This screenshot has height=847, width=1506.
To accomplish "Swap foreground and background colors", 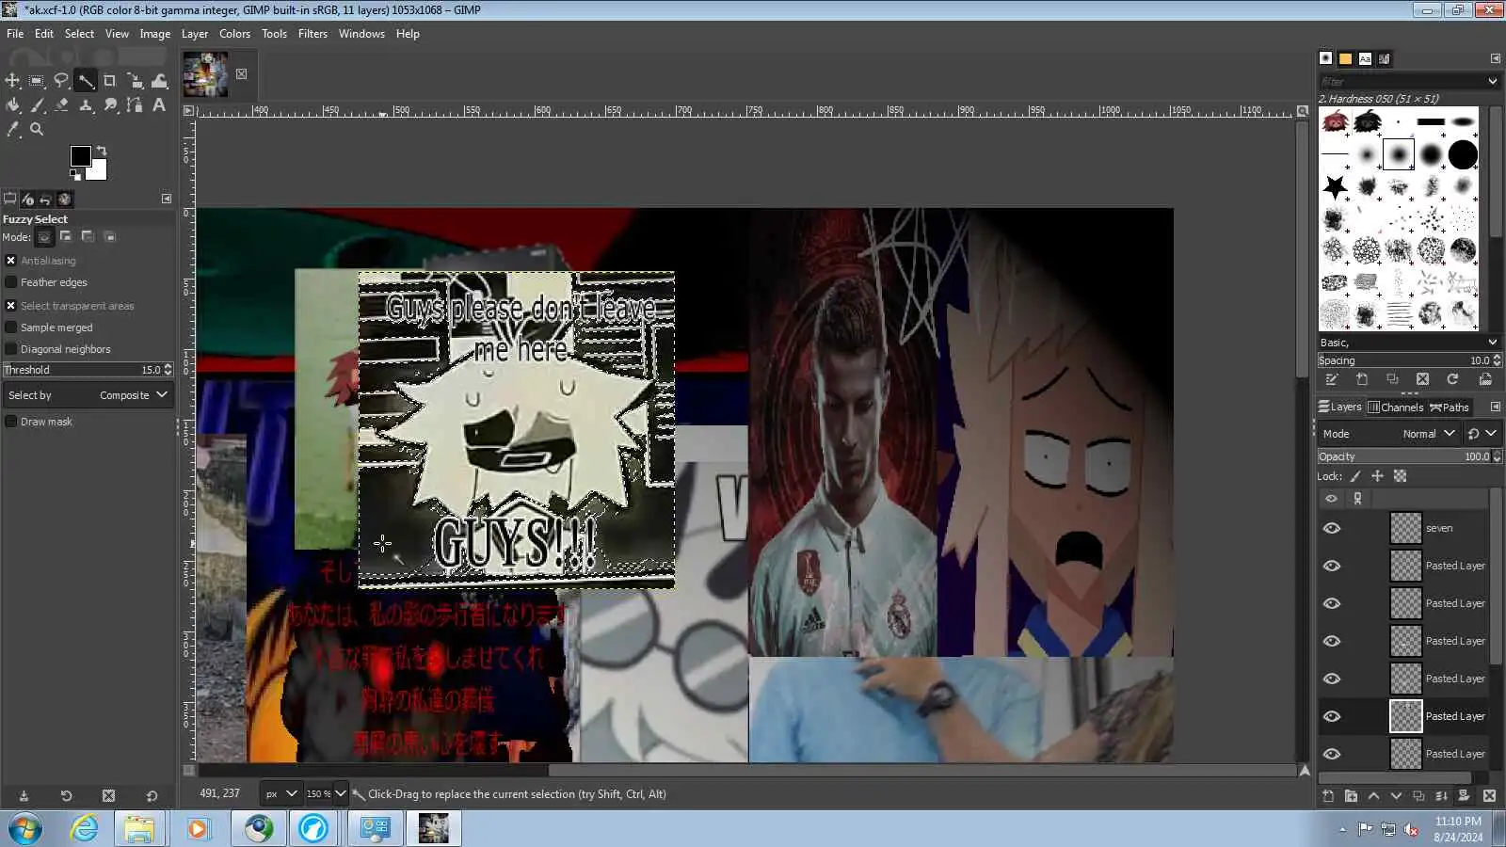I will (102, 151).
